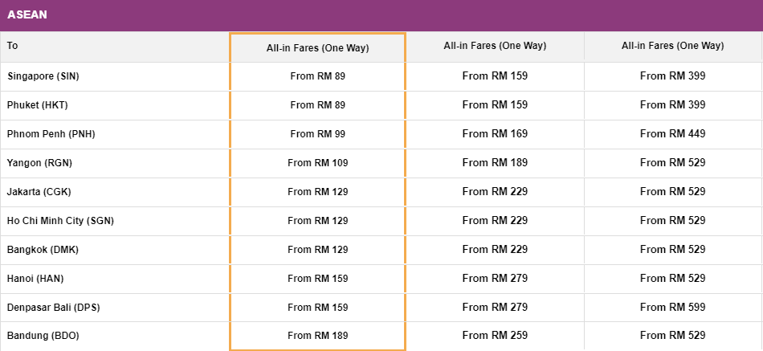This screenshot has width=763, height=351.
Task: Select Denpasar Bali fare From RM 599
Action: point(672,307)
